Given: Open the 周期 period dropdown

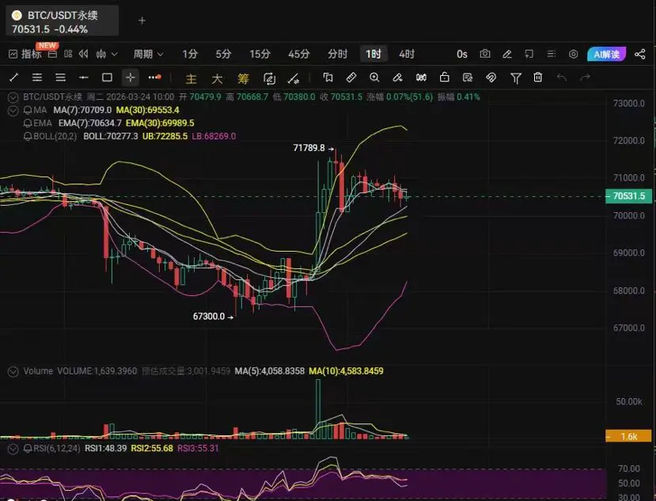Looking at the screenshot, I should click(148, 54).
